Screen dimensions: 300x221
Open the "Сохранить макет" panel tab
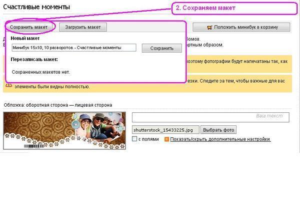(30, 27)
